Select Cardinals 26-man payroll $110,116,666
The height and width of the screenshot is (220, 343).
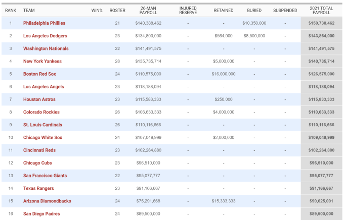click(148, 125)
